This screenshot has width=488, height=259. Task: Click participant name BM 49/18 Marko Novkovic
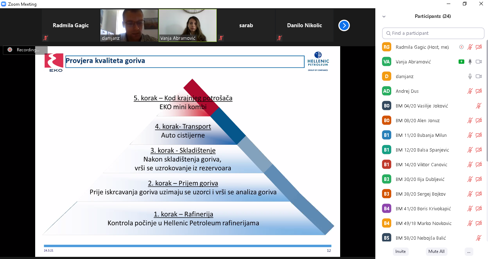pos(424,223)
